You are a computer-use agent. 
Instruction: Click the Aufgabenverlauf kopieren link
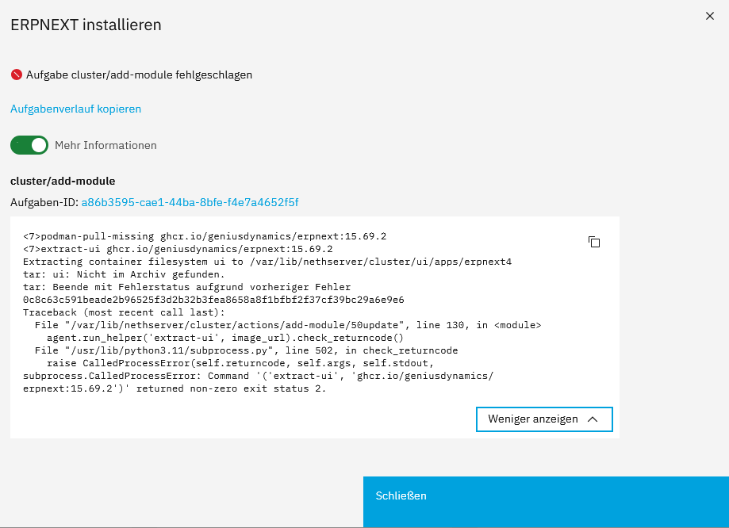pyautogui.click(x=75, y=109)
